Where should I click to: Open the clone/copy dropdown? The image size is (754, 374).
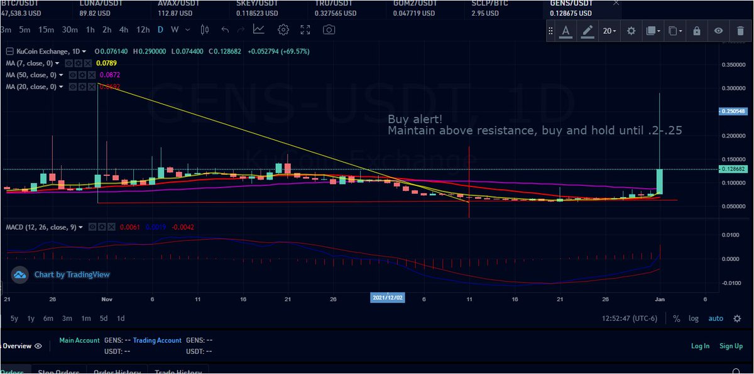[x=675, y=31]
